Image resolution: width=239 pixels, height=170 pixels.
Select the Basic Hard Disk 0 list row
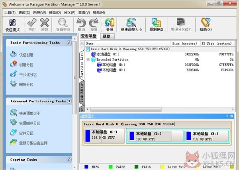159,49
